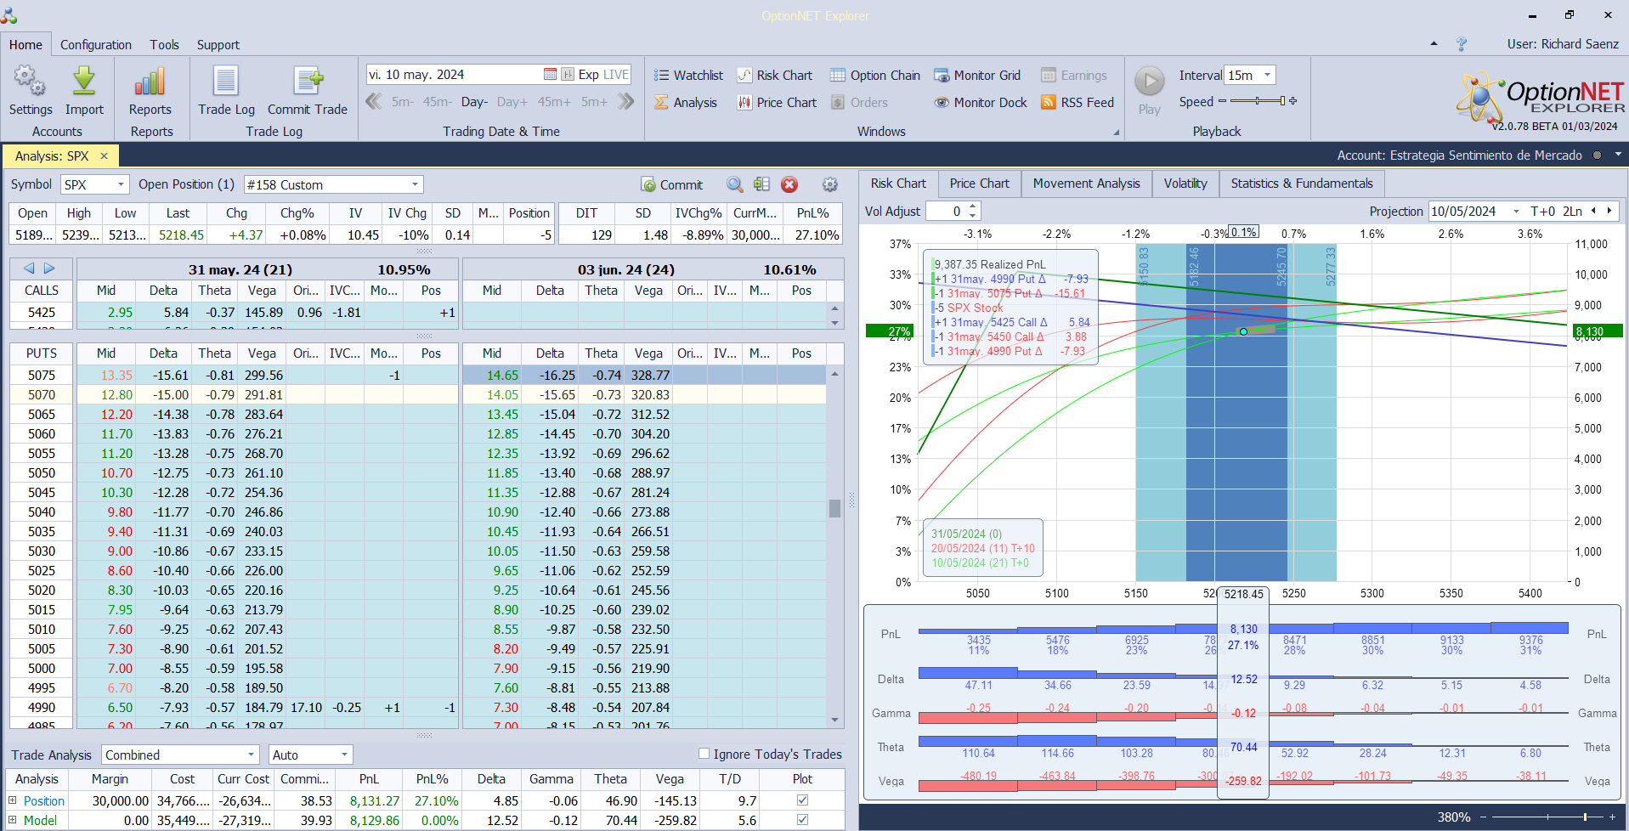Open the Trade Log icon

point(226,82)
